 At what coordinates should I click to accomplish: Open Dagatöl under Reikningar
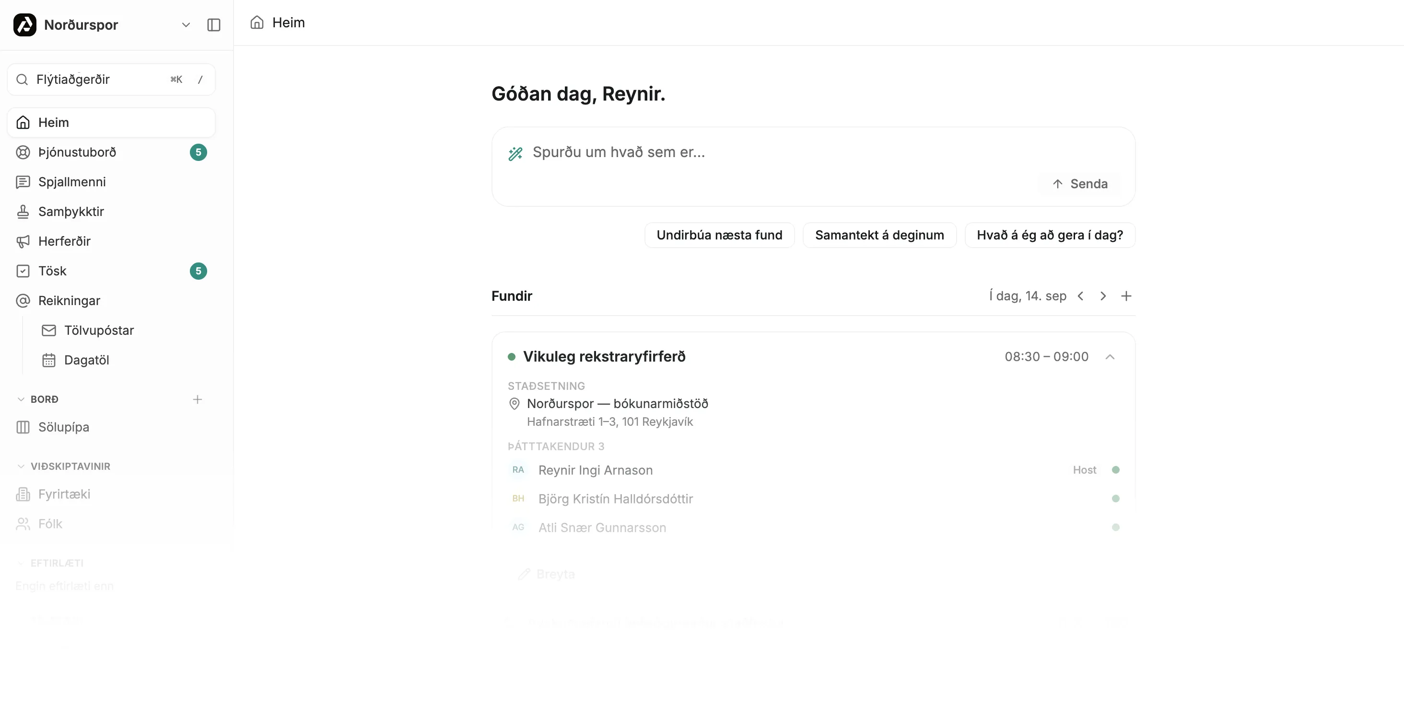click(x=124, y=360)
